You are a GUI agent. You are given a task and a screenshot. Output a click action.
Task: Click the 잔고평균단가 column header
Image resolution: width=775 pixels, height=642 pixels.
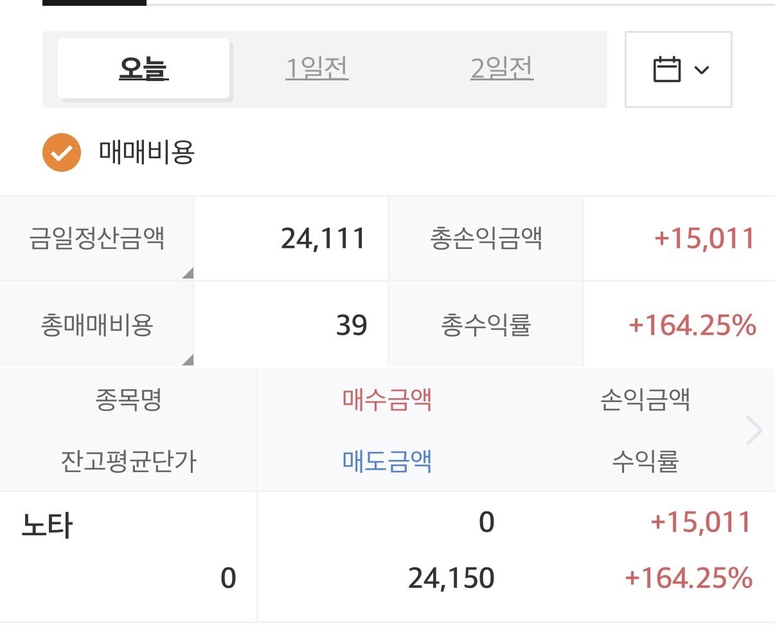[x=129, y=461]
